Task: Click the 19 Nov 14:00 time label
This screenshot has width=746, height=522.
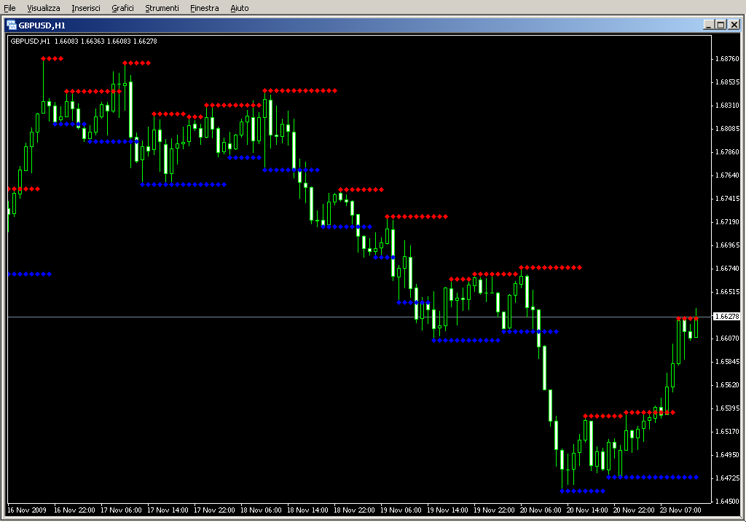Action: (x=447, y=510)
